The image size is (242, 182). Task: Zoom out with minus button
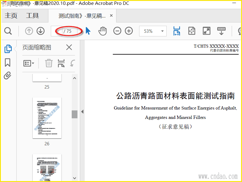point(117,31)
